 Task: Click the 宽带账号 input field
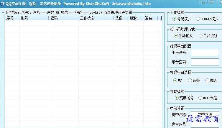205,124
